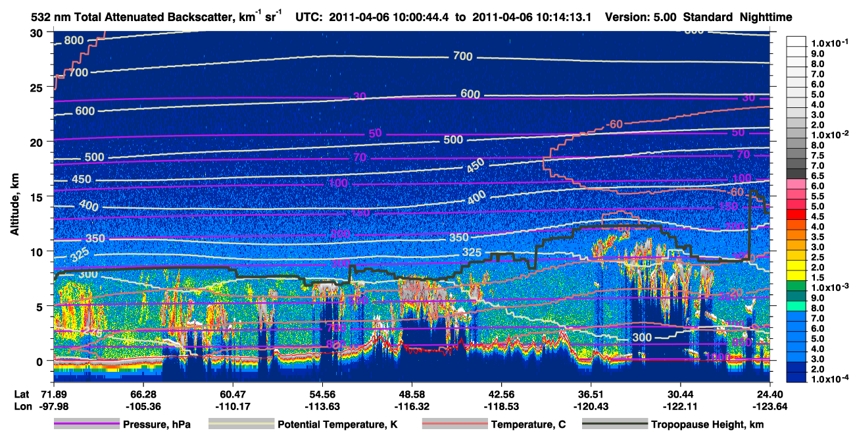855x439 pixels.
Task: Click longitude value -105.36
Action: coord(143,406)
